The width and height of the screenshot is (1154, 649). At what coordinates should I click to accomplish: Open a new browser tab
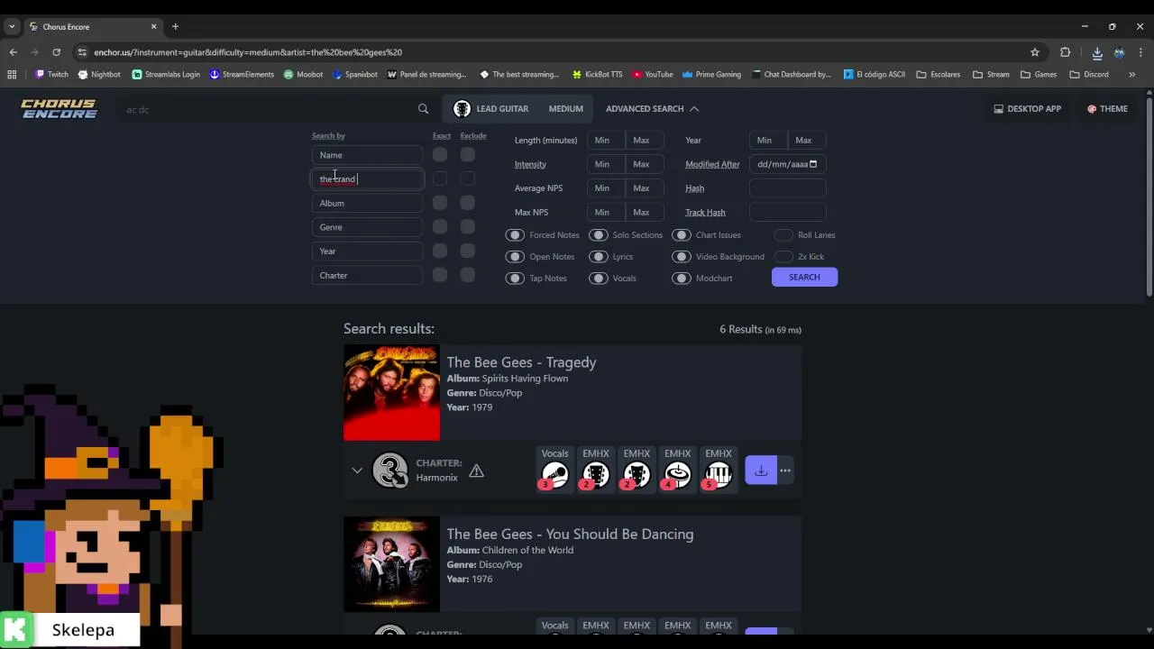(175, 27)
